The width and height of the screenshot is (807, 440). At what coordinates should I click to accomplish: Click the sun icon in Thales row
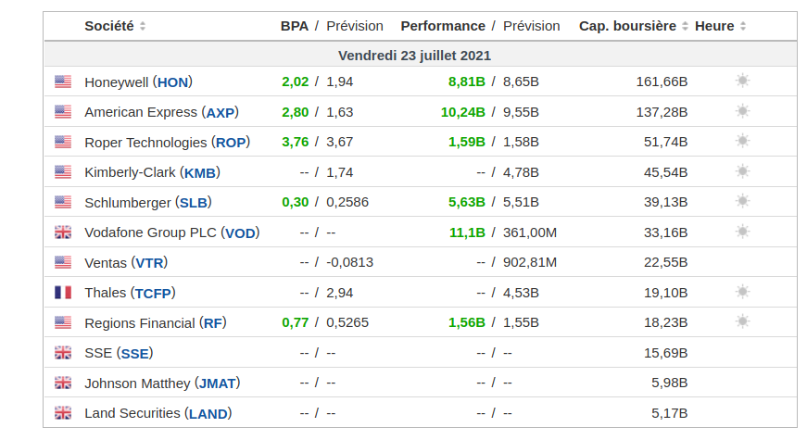point(742,292)
